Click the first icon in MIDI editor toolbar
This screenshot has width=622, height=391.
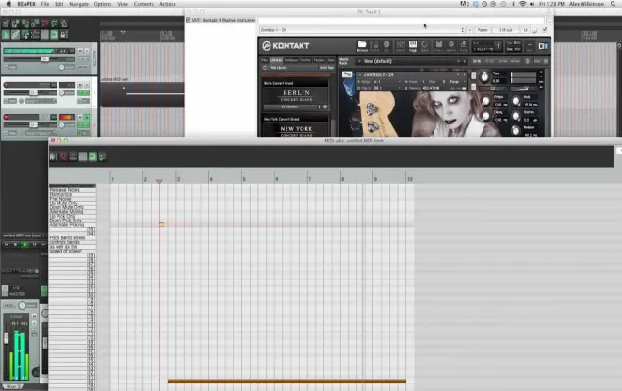(53, 156)
